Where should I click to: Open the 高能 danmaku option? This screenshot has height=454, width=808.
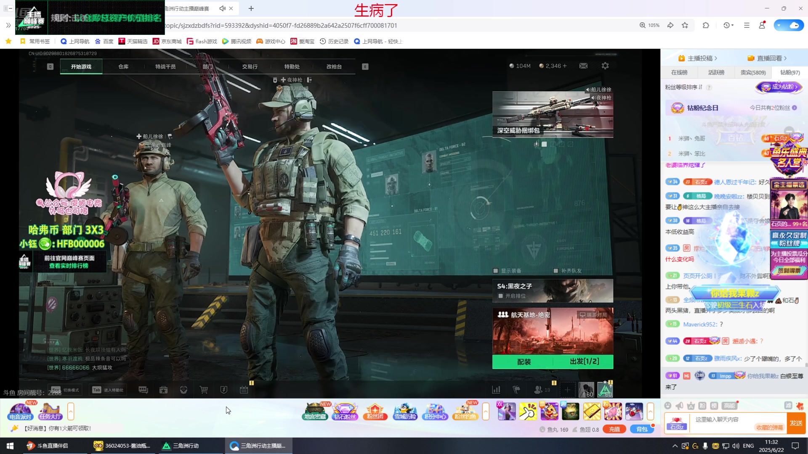[x=729, y=406]
